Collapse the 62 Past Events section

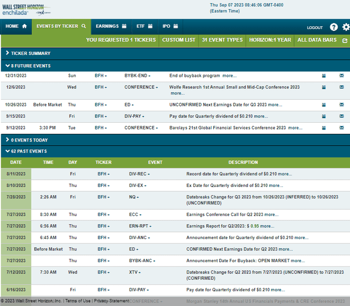coord(176,151)
